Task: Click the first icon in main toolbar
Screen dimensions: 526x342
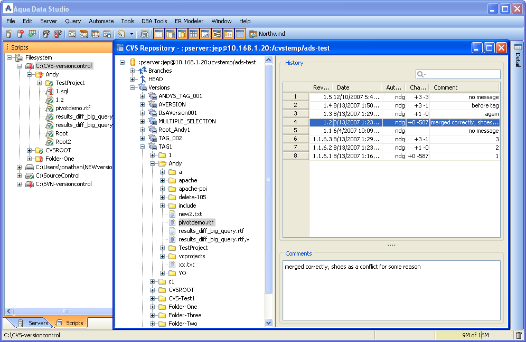Action: click(8, 34)
